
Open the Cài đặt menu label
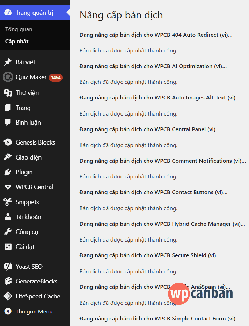tap(25, 246)
